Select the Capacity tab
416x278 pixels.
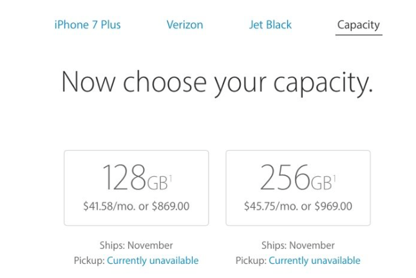click(359, 26)
